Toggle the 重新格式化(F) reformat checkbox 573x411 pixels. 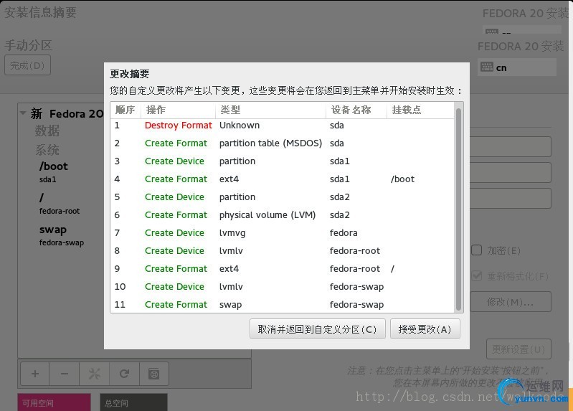476,276
